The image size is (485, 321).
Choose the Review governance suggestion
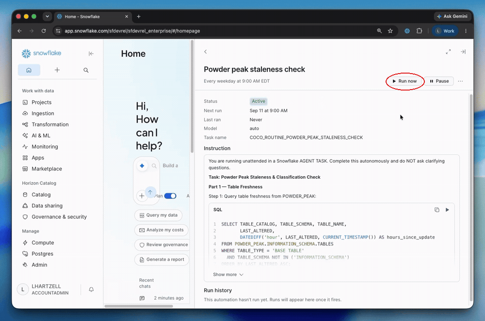[162, 245]
